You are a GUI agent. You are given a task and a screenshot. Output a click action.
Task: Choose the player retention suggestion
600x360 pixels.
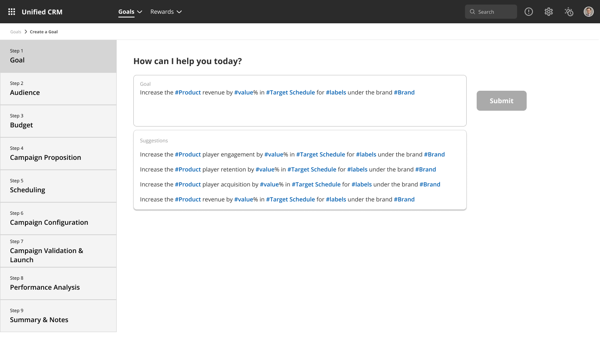click(x=288, y=169)
